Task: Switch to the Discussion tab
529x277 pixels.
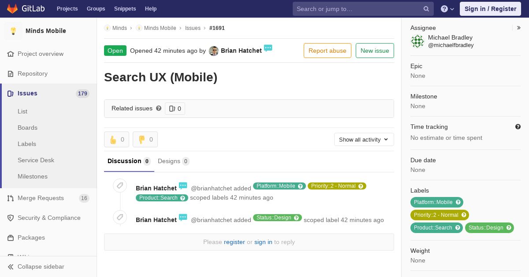Action: (129, 161)
